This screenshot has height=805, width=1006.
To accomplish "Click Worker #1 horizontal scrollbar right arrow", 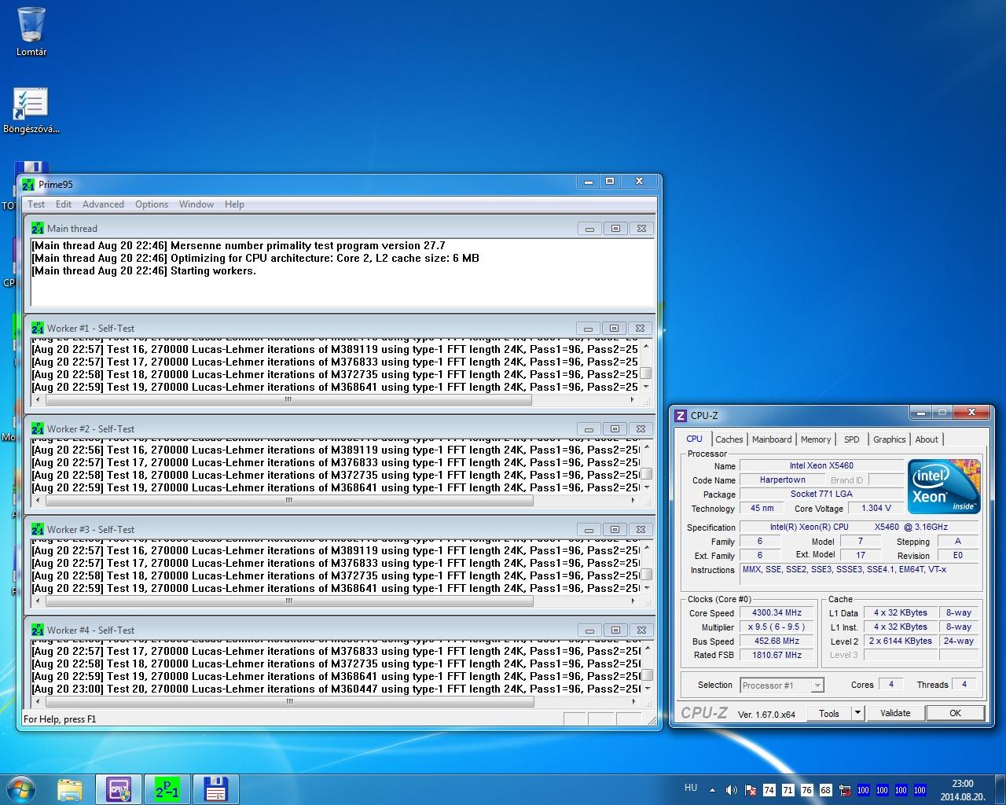I will pos(632,399).
